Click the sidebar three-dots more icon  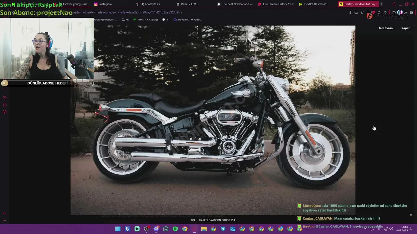pos(4,220)
